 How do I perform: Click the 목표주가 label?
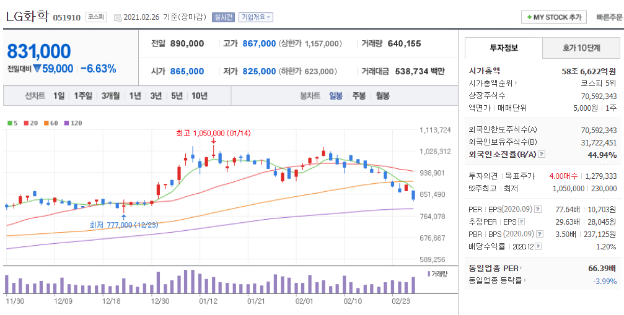tap(520, 176)
